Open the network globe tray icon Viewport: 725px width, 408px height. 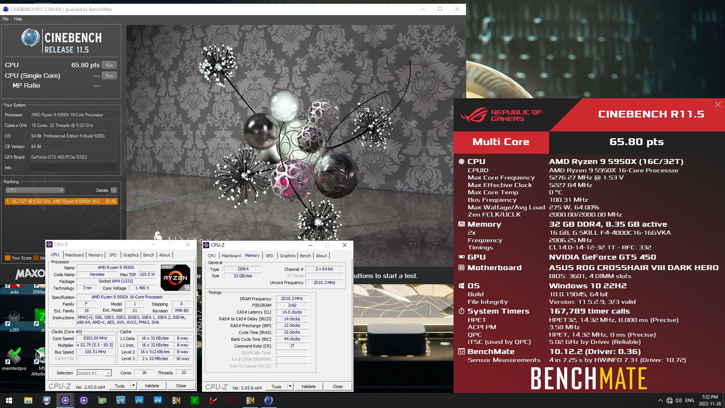point(669,400)
